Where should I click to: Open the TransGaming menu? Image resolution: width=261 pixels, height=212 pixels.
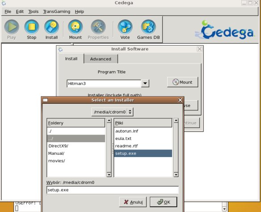(57, 12)
